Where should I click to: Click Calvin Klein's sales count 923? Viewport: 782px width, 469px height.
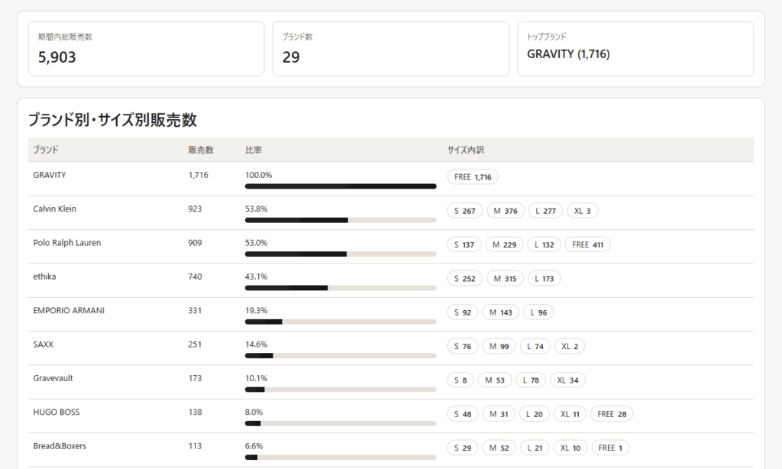click(x=195, y=209)
